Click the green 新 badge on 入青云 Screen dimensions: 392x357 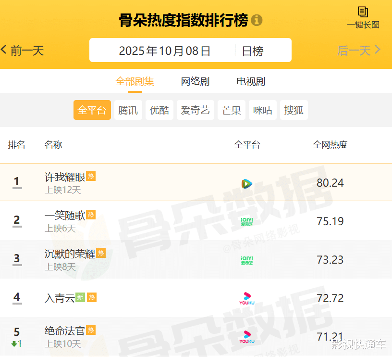pyautogui.click(x=80, y=297)
